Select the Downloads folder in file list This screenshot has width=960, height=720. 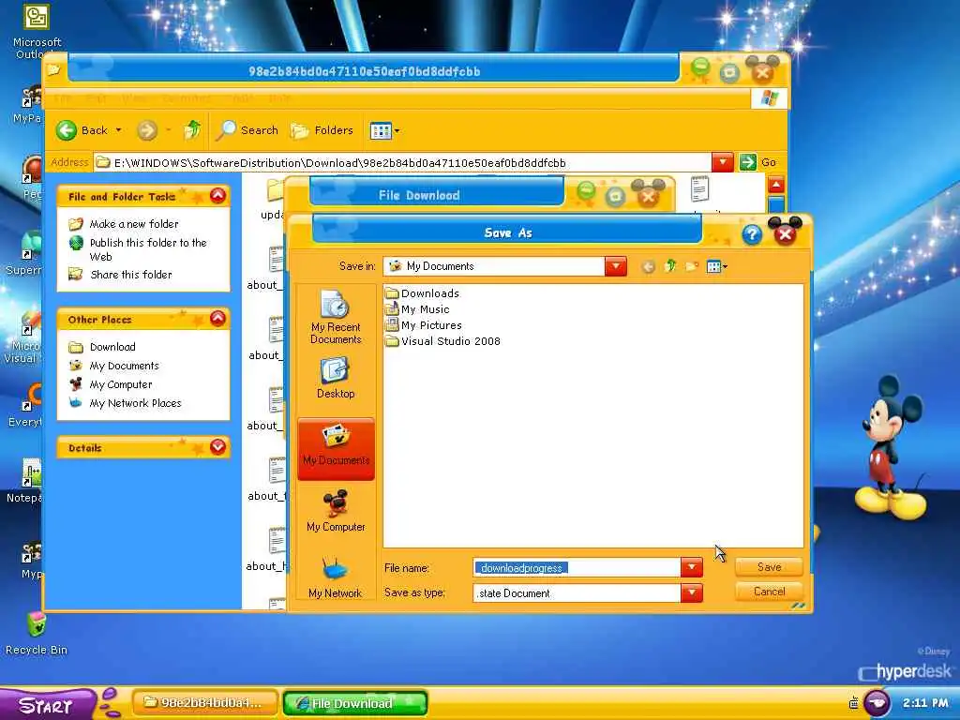(423, 293)
